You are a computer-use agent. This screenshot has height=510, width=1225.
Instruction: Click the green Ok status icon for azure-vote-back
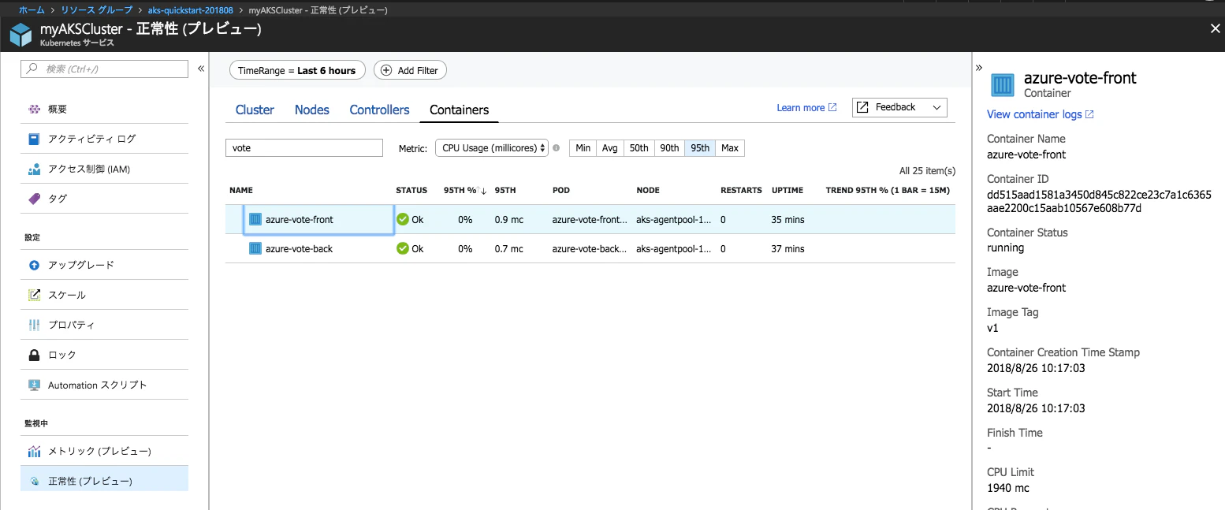coord(403,248)
